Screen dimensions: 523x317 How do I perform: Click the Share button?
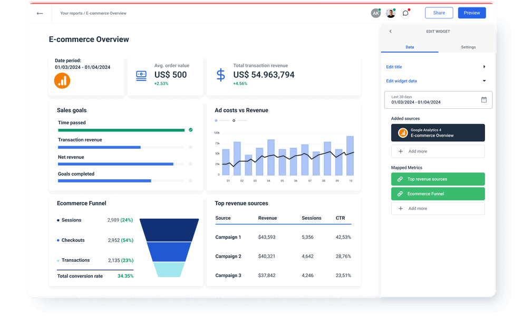439,13
